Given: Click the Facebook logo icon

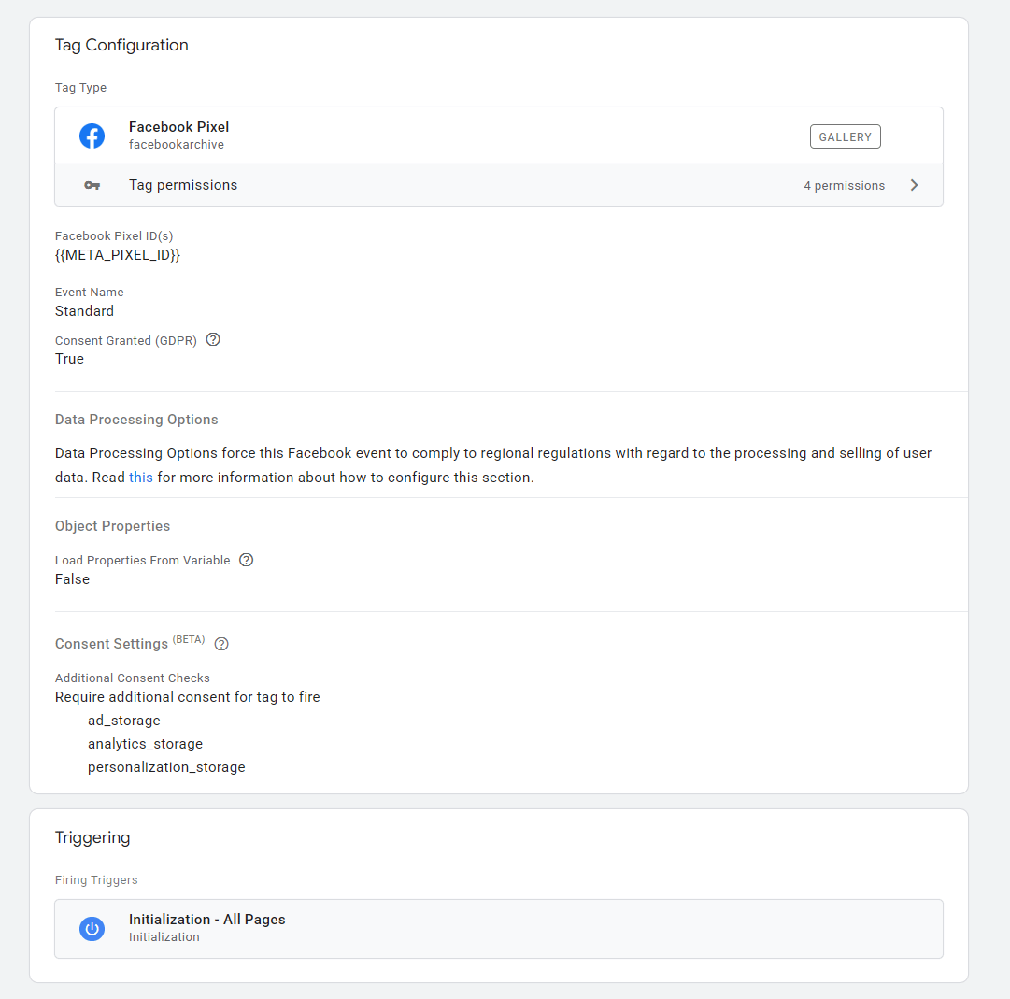Looking at the screenshot, I should pos(92,136).
